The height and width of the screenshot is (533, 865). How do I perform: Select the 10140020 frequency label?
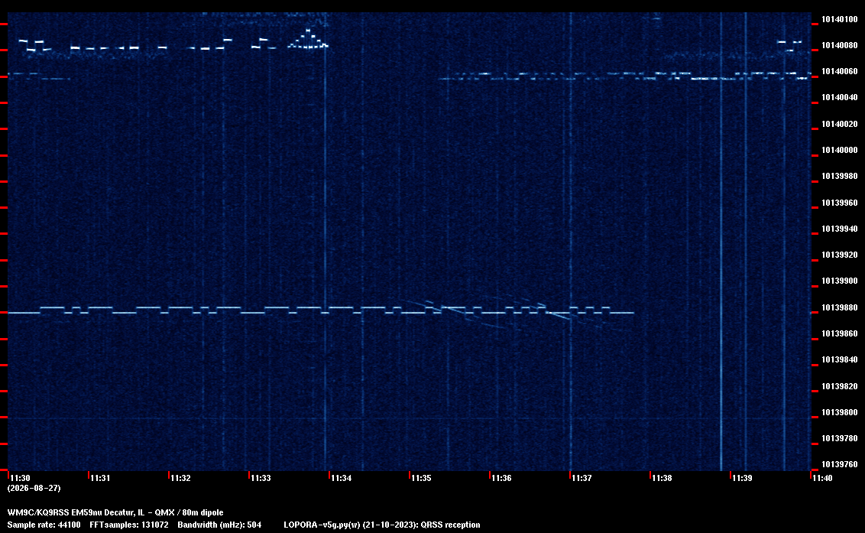coord(840,125)
